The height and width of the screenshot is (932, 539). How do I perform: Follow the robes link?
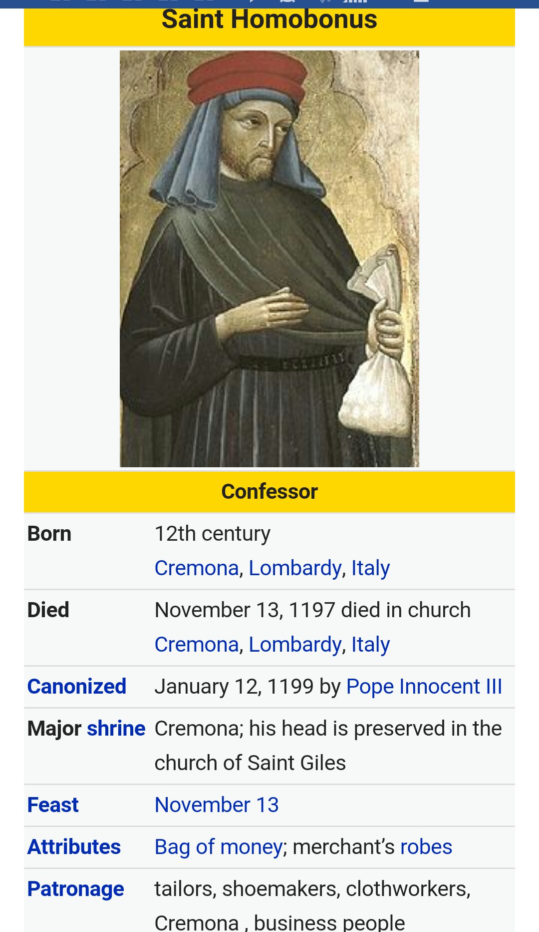click(x=426, y=847)
